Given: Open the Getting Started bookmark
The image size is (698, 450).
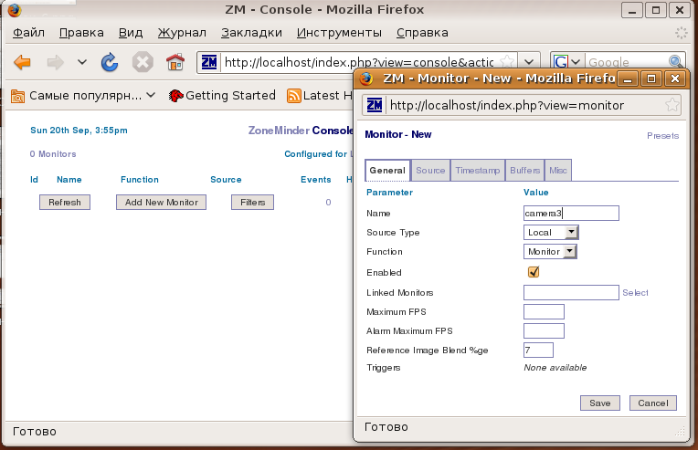Looking at the screenshot, I should (222, 95).
